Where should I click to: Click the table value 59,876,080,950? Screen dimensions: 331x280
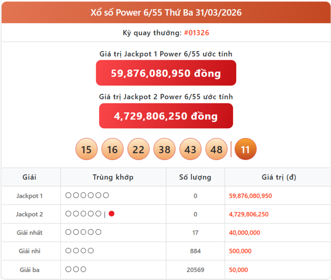pyautogui.click(x=251, y=196)
